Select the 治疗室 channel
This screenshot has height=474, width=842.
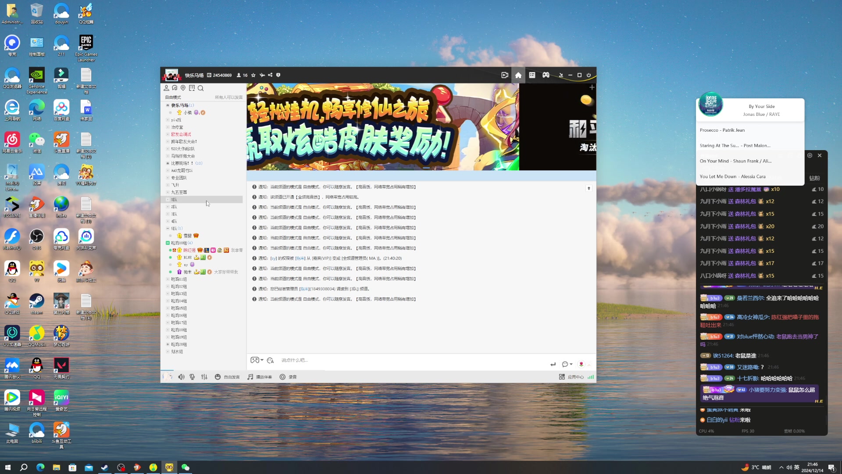coord(177,127)
